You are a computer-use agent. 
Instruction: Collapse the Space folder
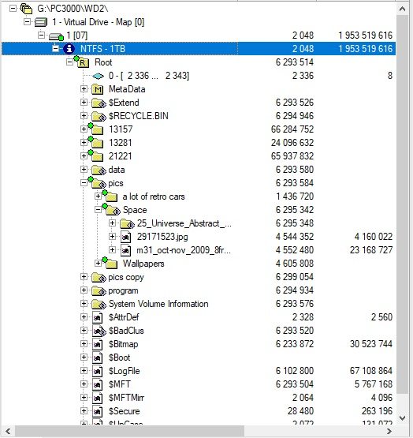click(98, 210)
